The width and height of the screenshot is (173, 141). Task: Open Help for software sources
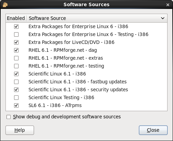pos(20,130)
